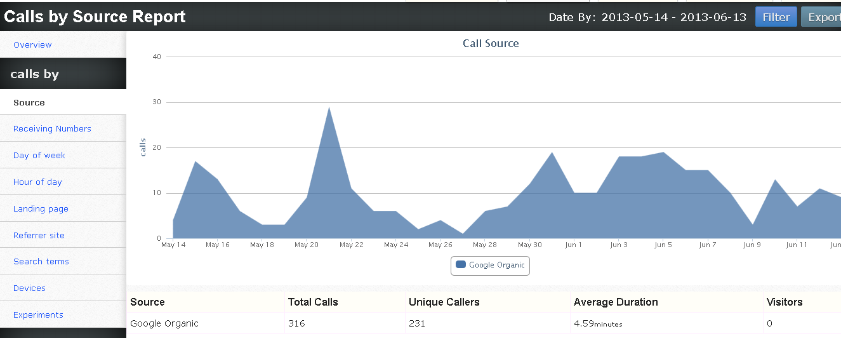
Task: Click the Source column header
Action: coord(147,302)
